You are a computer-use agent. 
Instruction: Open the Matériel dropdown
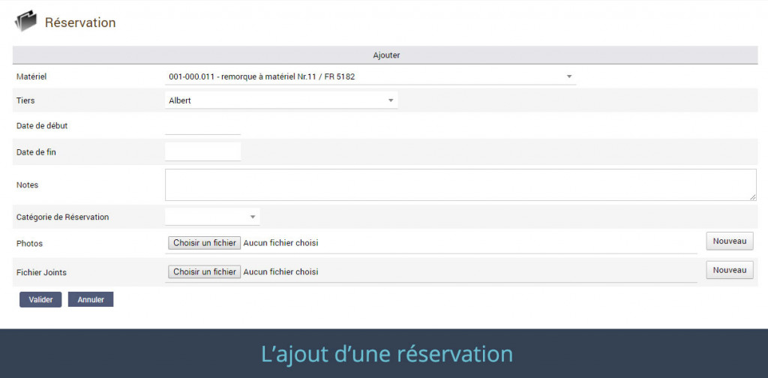pos(370,76)
